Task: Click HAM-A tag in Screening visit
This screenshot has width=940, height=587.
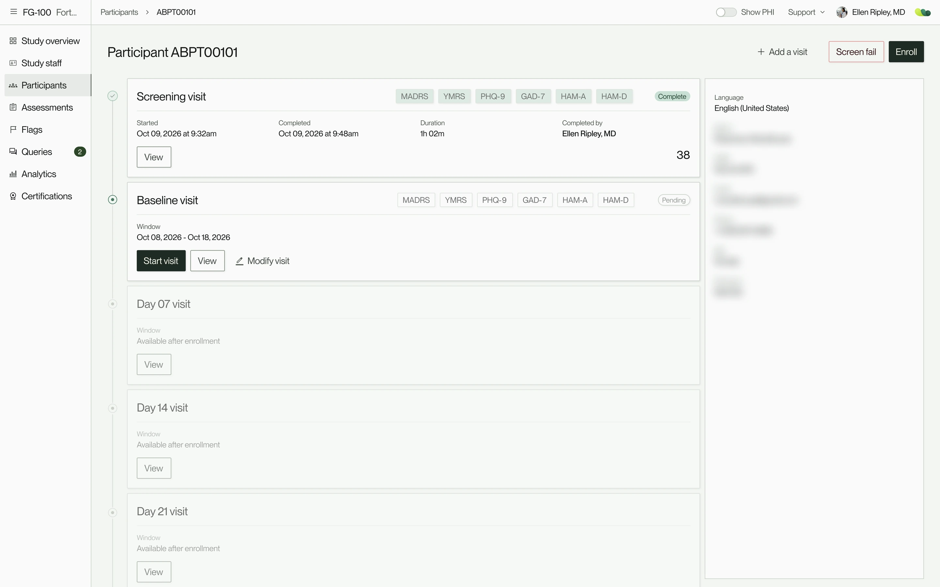Action: 573,96
